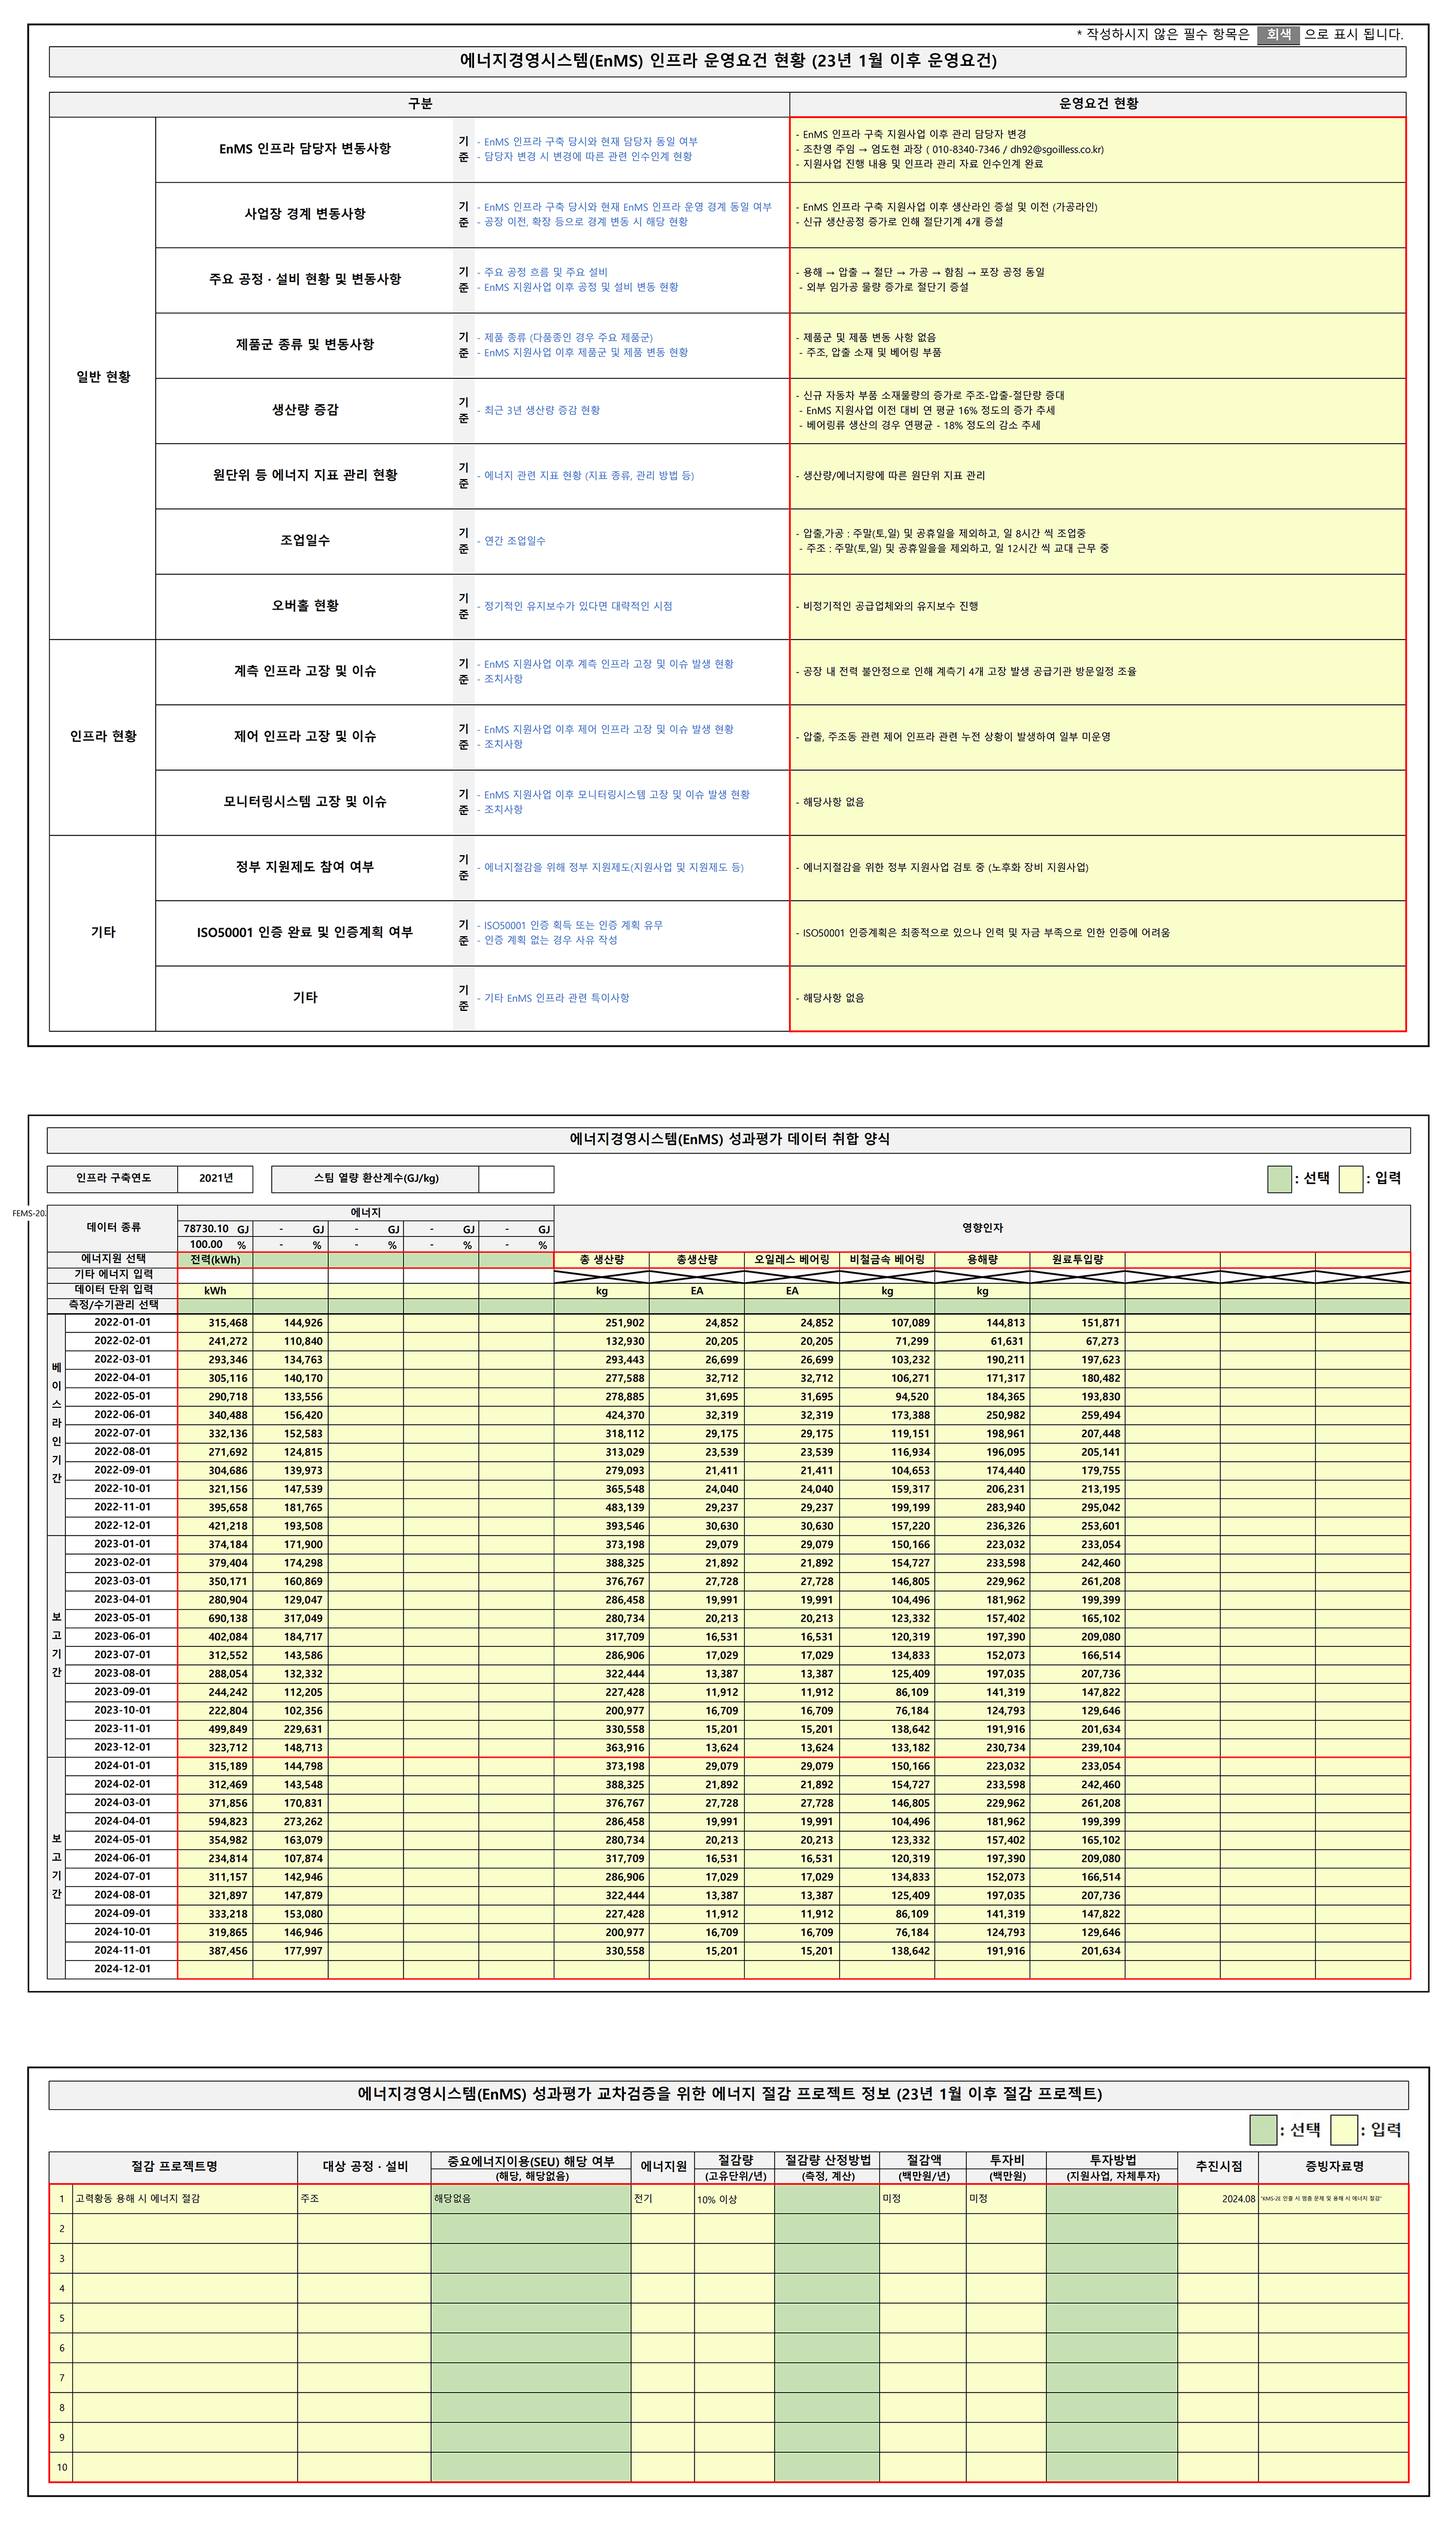Select the empty 스팀 열량 환산계수 input box
This screenshot has height=2526, width=1456.
point(516,1178)
